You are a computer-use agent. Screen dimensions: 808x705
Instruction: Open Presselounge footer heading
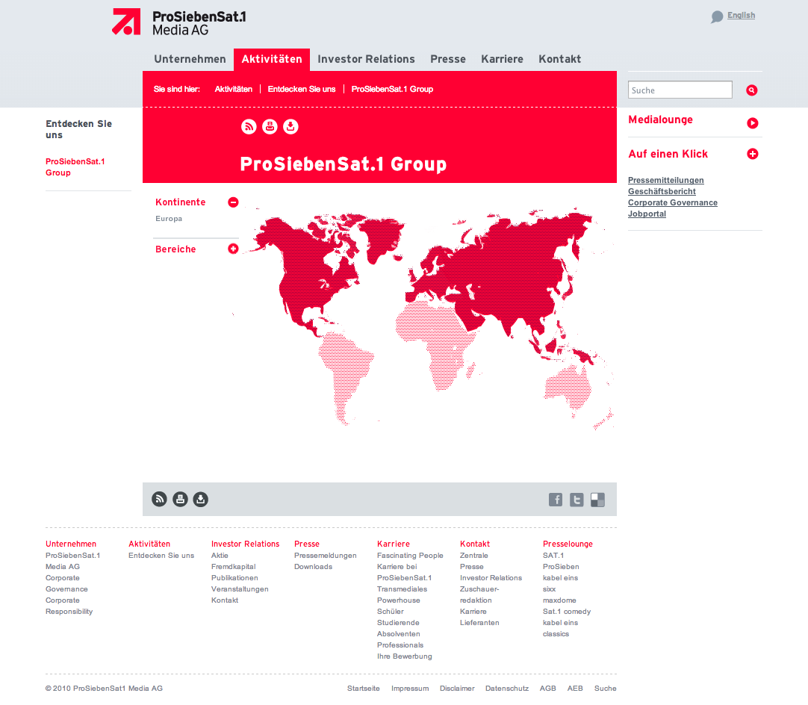point(568,544)
